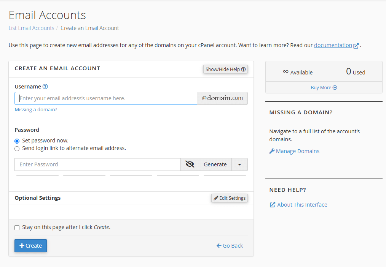The width and height of the screenshot is (386, 267).
Task: Select the 'Set password now' radio option
Action: [x=17, y=141]
